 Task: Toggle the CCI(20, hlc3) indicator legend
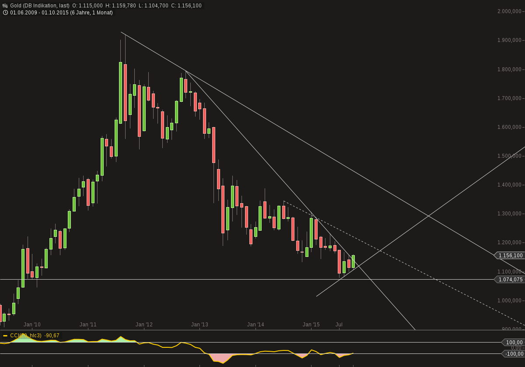point(26,336)
